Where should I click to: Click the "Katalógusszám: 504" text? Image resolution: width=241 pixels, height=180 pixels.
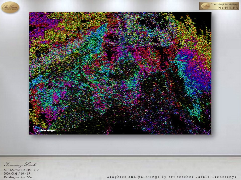pyautogui.click(x=18, y=177)
